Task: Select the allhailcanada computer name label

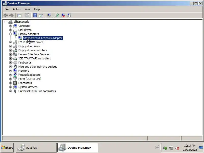Action: (x=21, y=22)
